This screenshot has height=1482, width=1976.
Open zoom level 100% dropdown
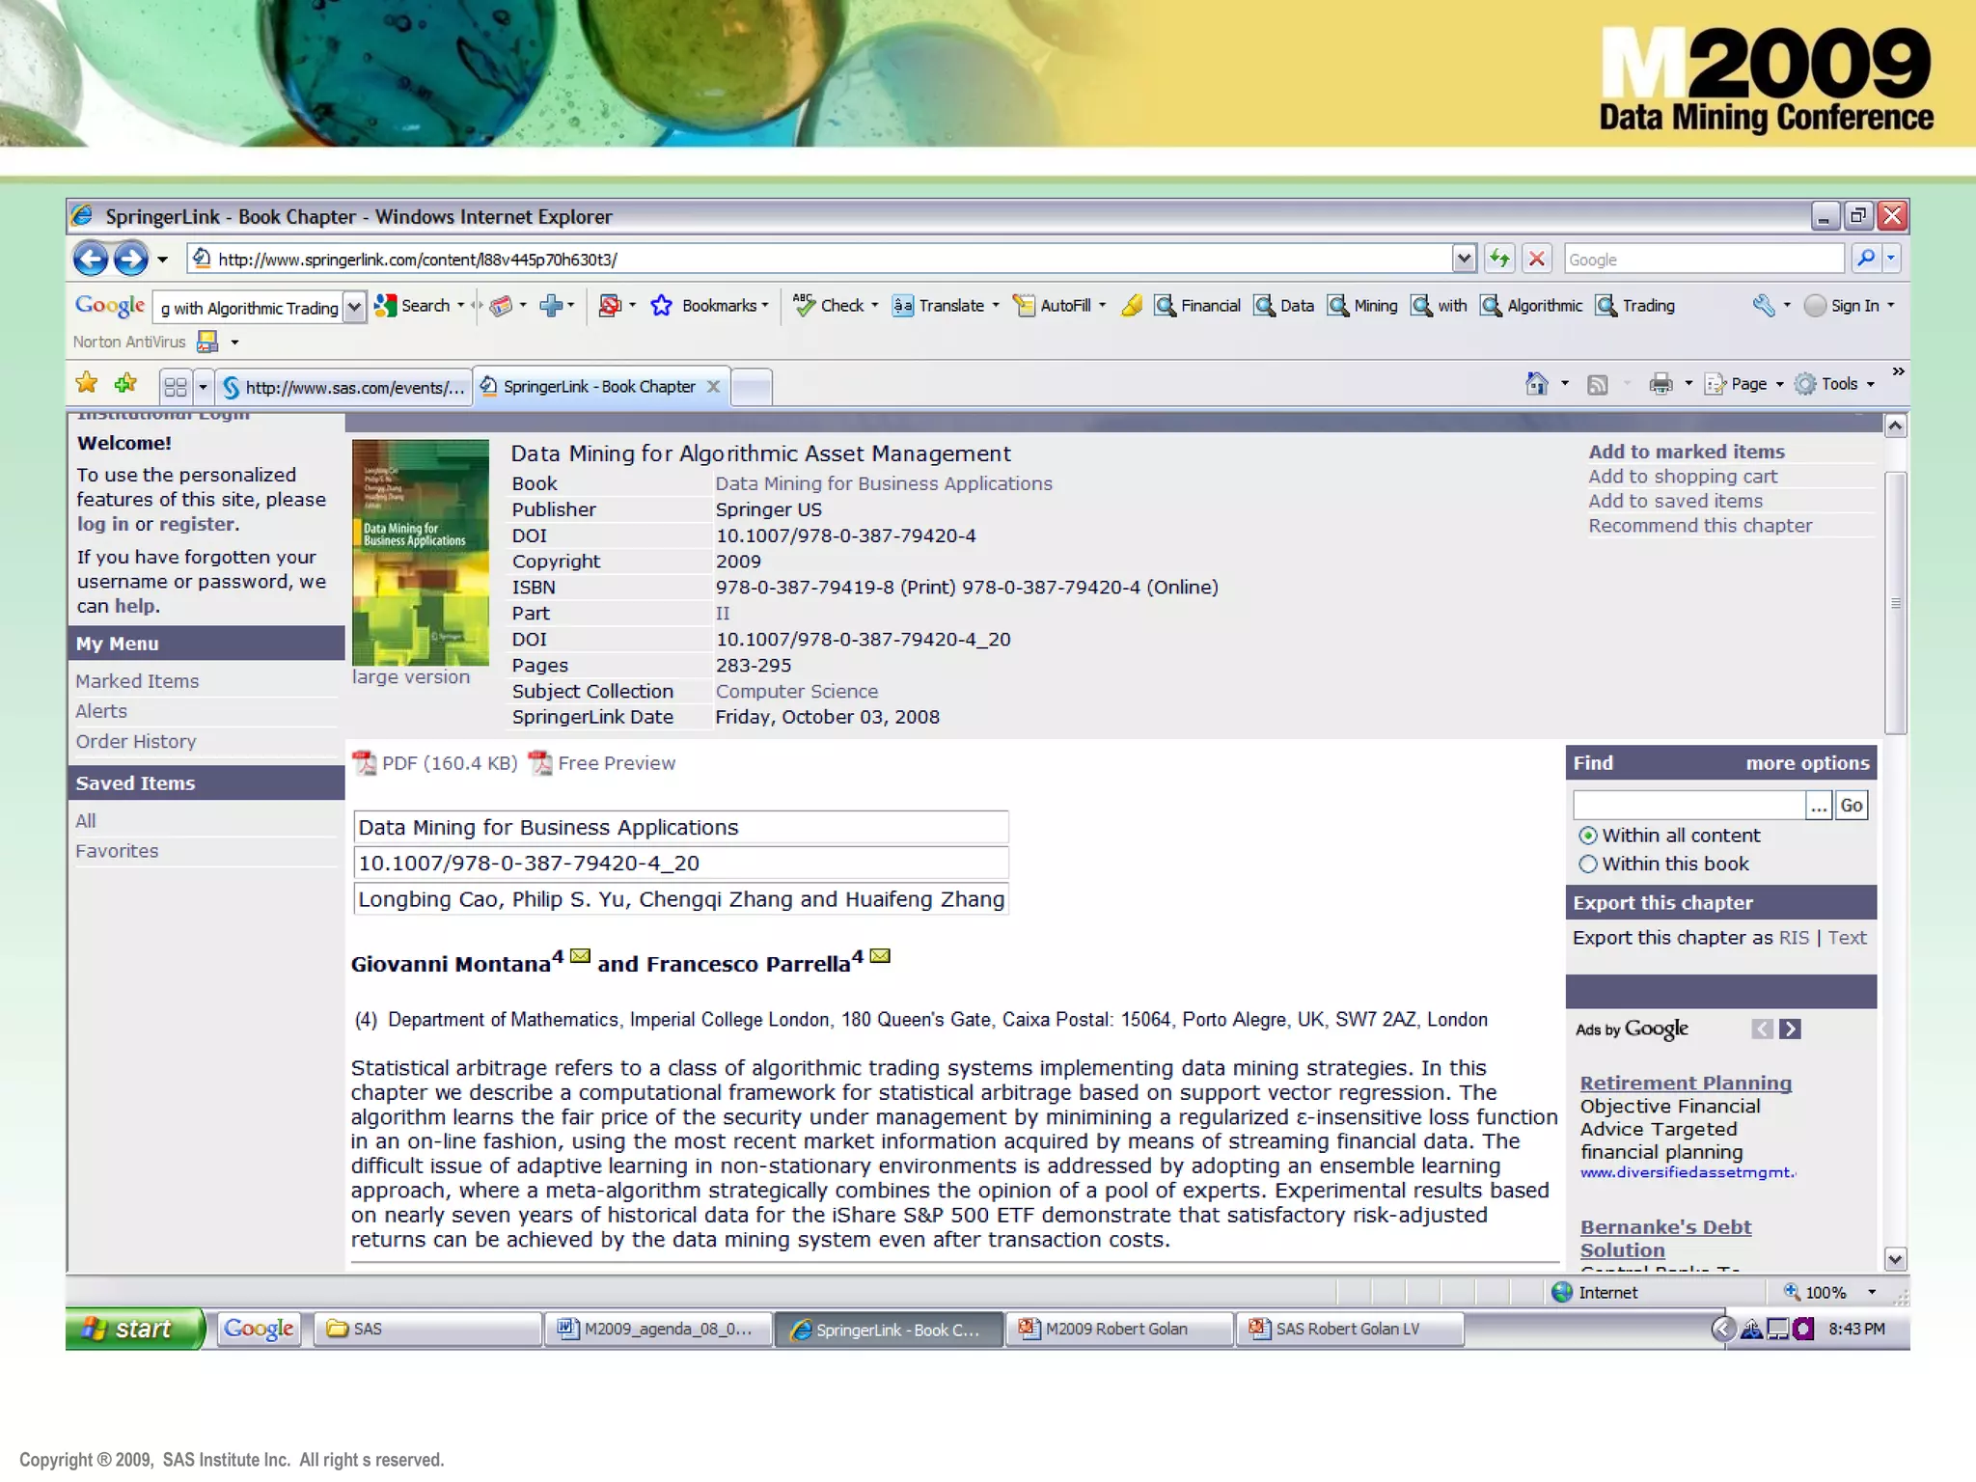tap(1872, 1293)
